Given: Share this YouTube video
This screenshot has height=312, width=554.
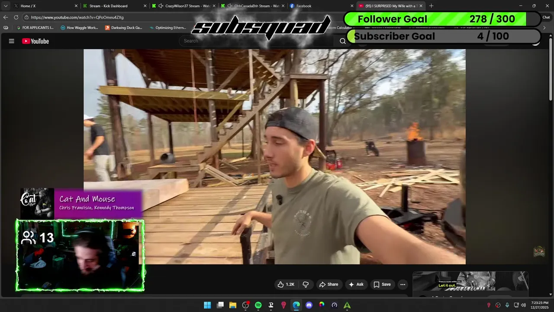Looking at the screenshot, I should (x=329, y=284).
